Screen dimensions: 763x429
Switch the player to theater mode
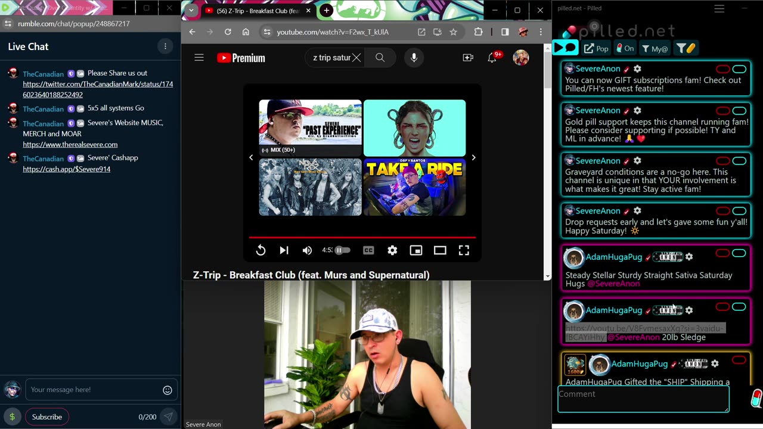click(x=440, y=250)
